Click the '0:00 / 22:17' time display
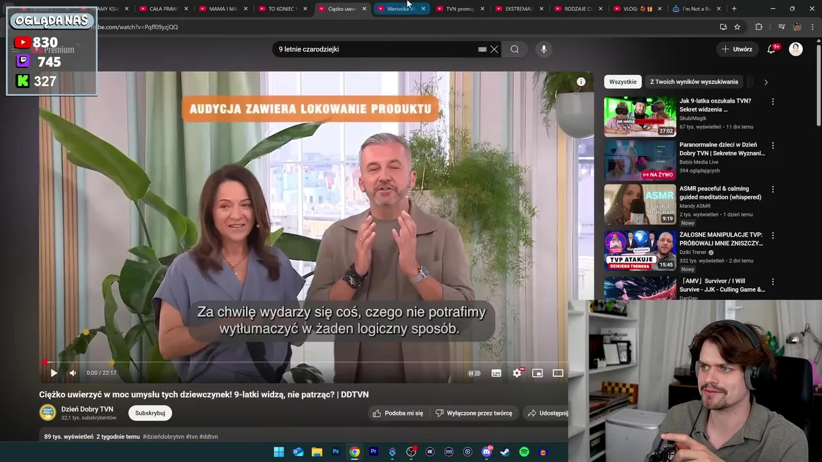 tap(101, 373)
